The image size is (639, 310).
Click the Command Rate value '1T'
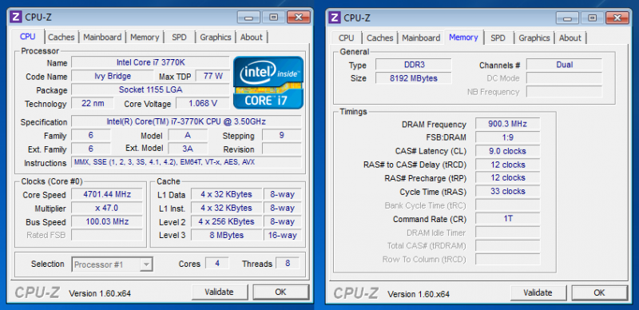tap(507, 219)
